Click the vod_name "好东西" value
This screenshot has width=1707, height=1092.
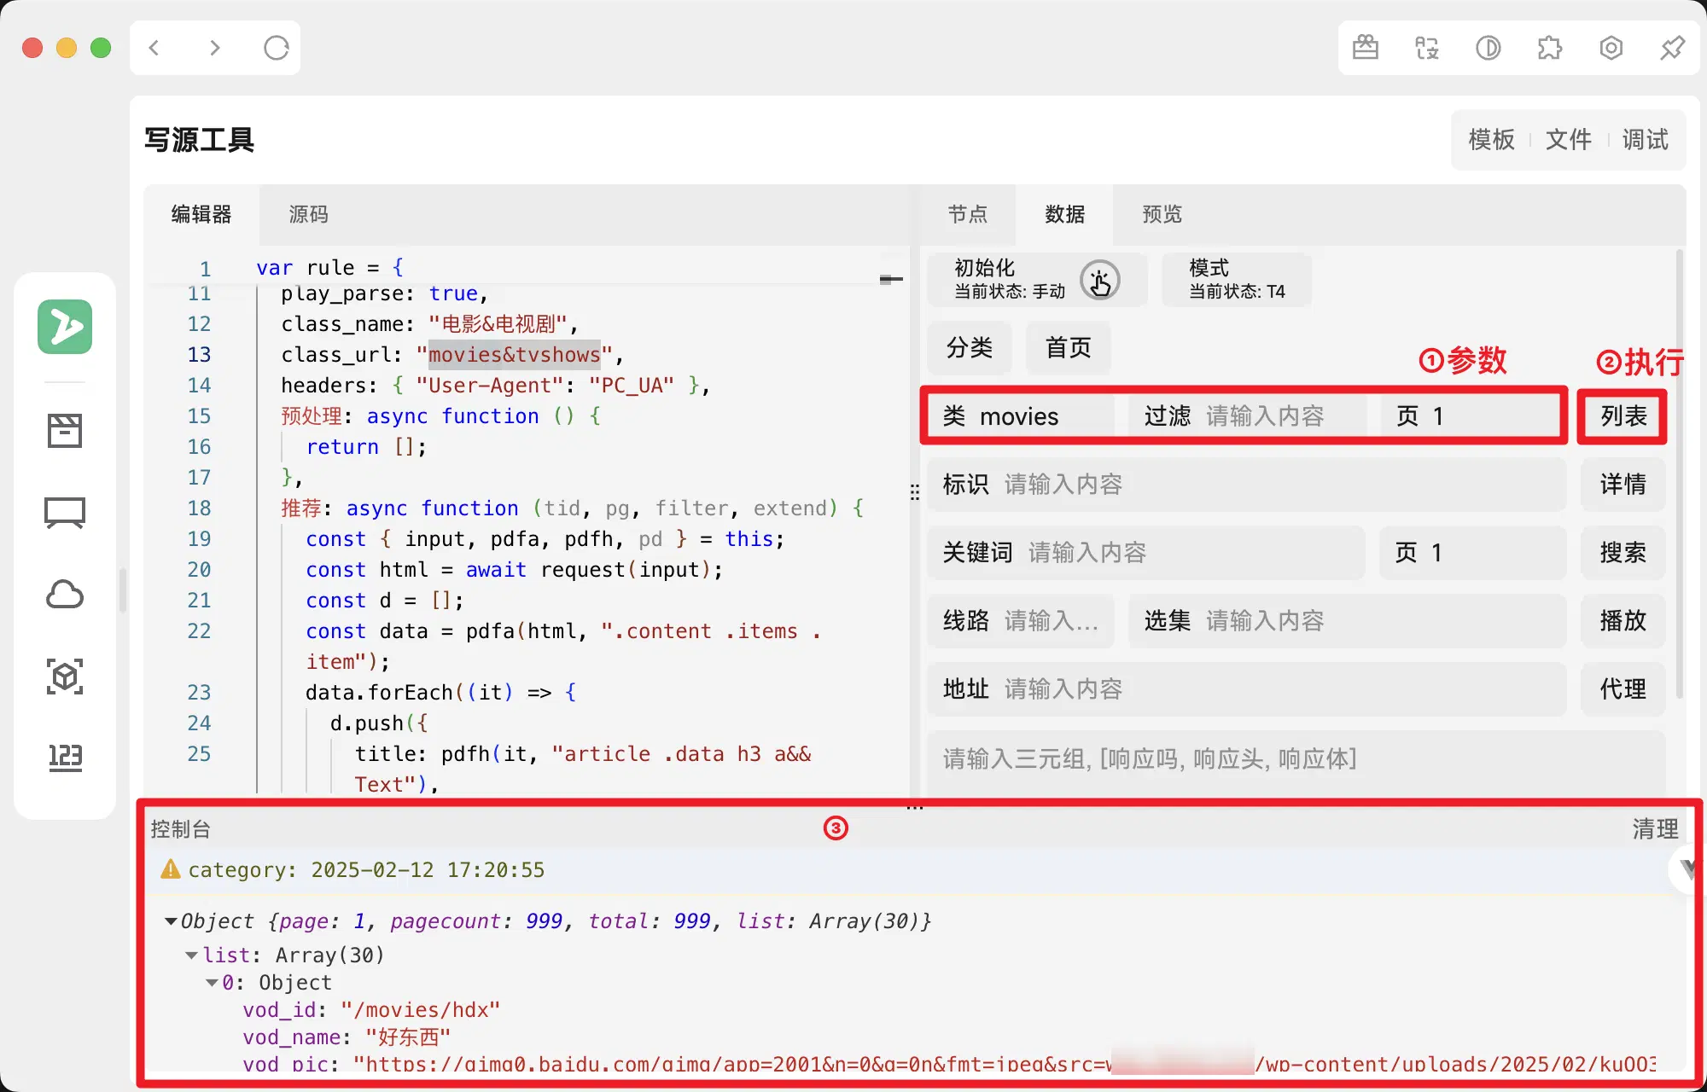click(x=408, y=1037)
